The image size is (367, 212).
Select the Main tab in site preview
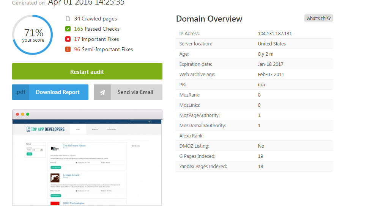tap(78, 129)
